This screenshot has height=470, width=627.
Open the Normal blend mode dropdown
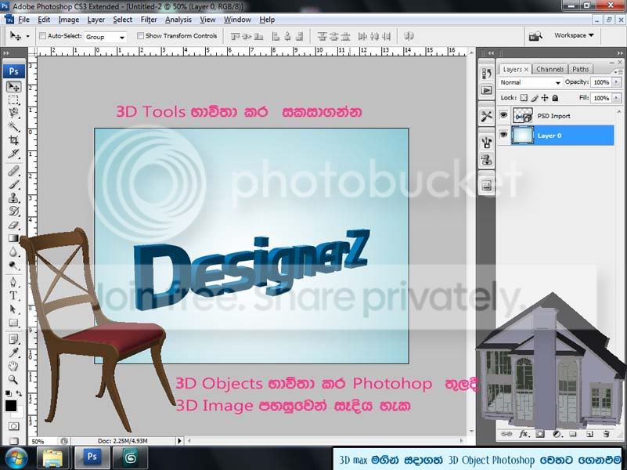530,82
